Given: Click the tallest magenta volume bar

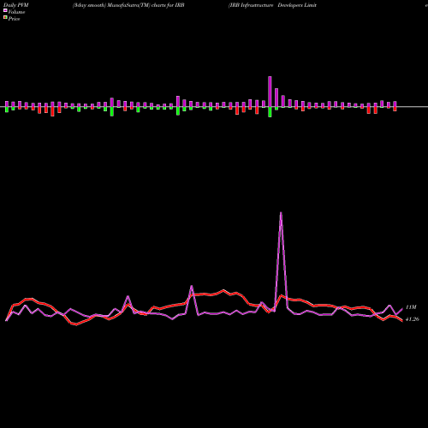Looking at the screenshot, I should [270, 92].
